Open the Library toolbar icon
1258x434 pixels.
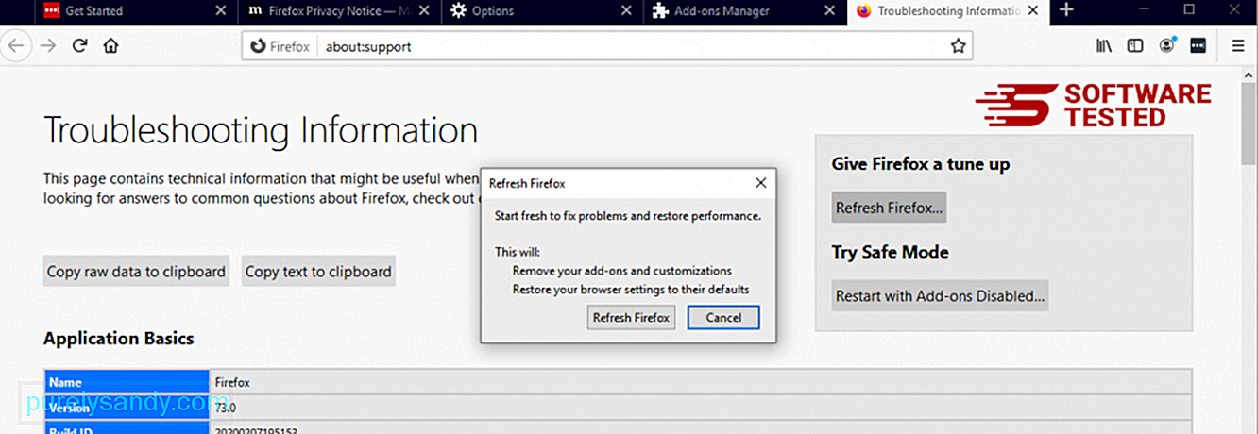click(x=1103, y=45)
